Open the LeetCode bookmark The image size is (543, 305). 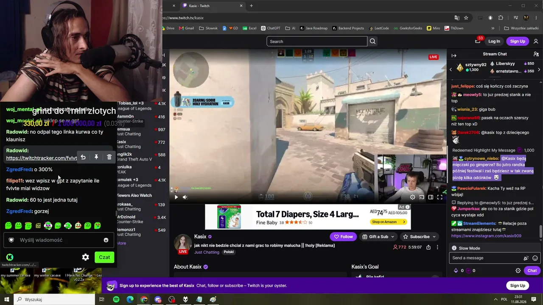378,28
